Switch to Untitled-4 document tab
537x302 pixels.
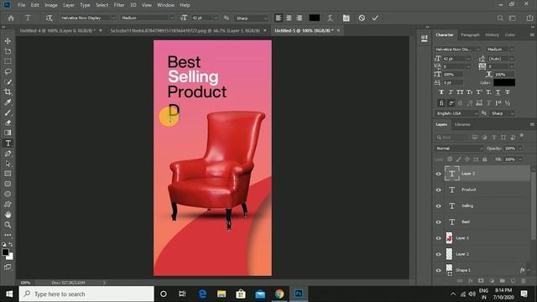click(57, 30)
